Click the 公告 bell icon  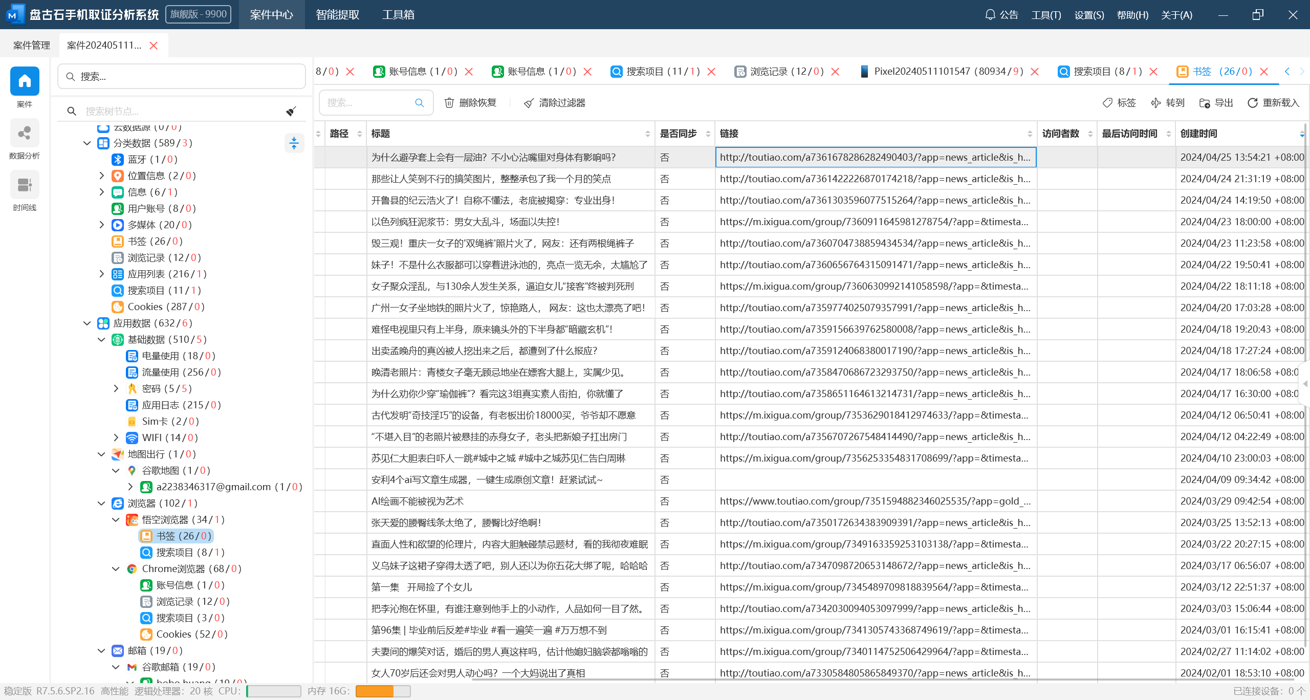tap(990, 14)
